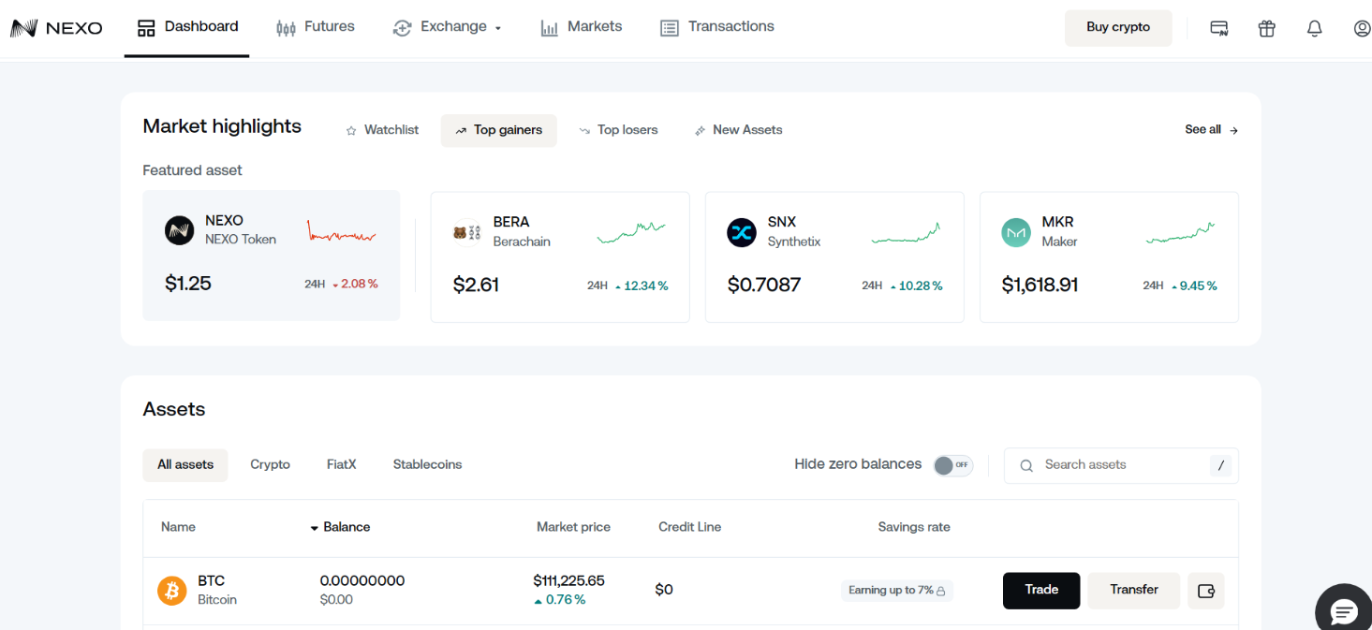
Task: Open the notifications bell
Action: point(1314,28)
